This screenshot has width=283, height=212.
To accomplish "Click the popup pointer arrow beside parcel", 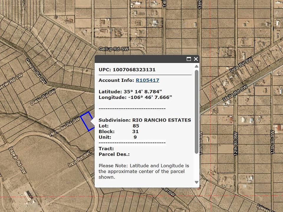I will (93, 121).
